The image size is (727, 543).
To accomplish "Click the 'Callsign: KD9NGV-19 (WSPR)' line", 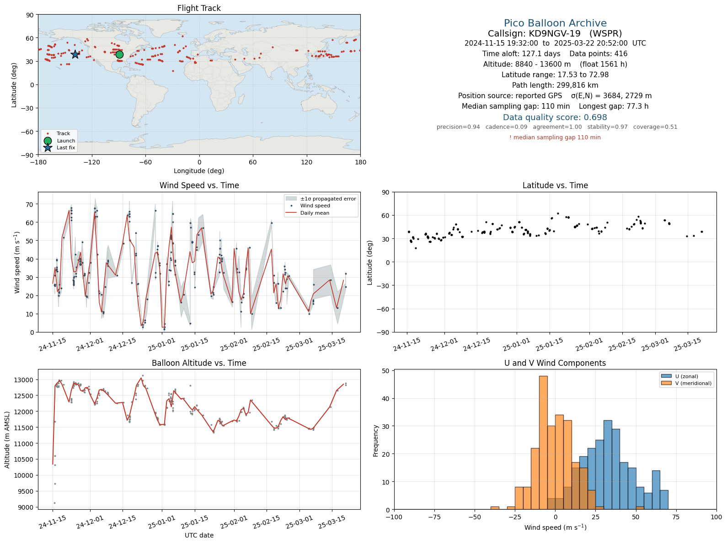I will (555, 33).
